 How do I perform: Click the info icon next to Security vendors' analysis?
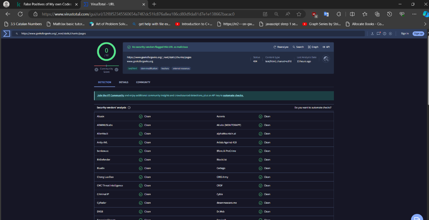pyautogui.click(x=129, y=107)
